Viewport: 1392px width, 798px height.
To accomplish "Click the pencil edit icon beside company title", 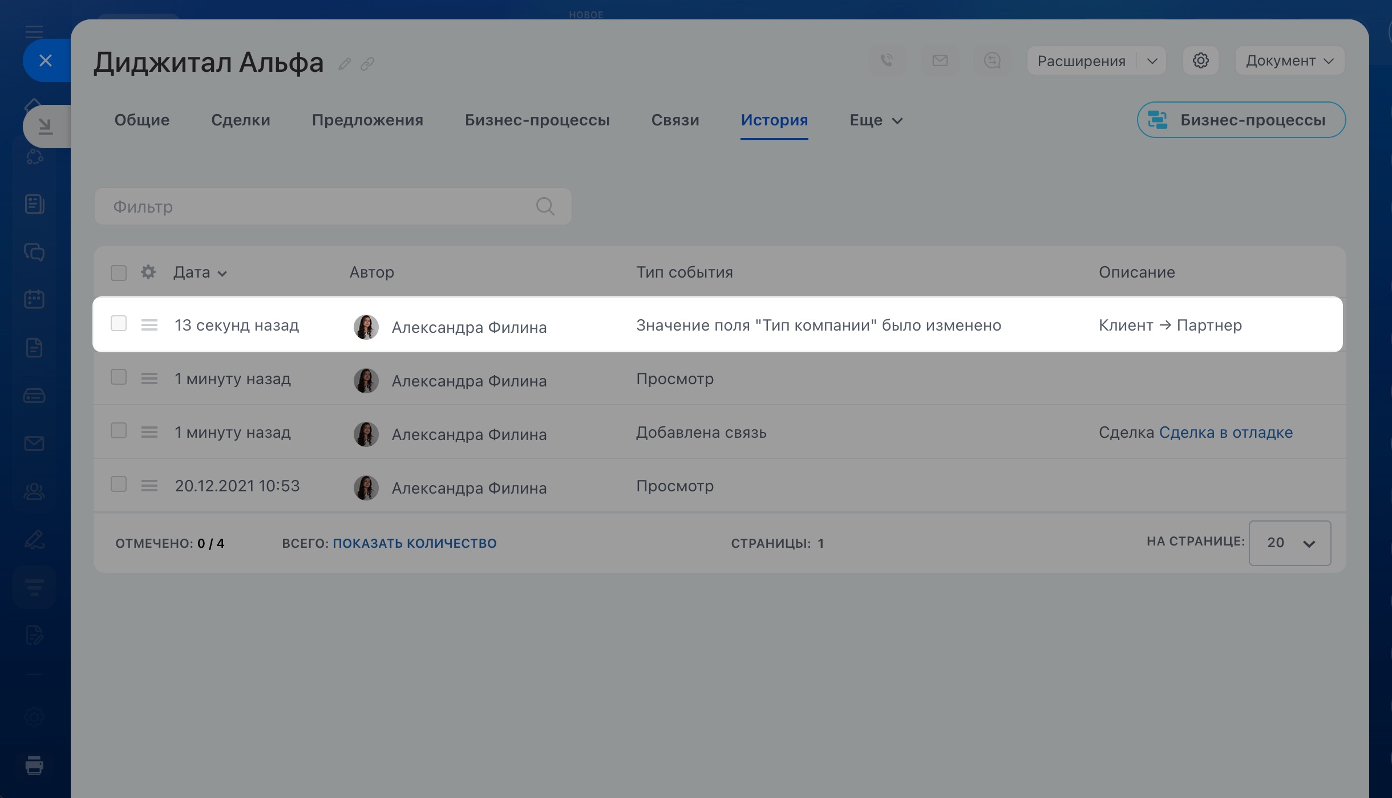I will point(344,64).
